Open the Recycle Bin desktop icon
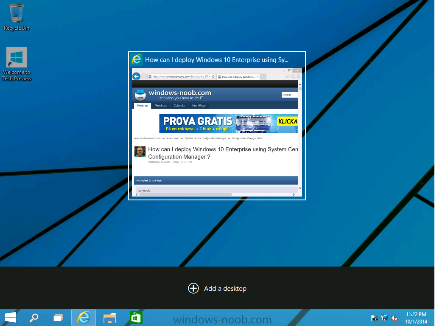Screen dimensions: 445x326 (x=17, y=17)
